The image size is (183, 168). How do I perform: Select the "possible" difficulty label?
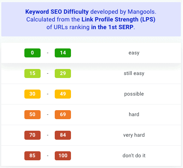click(134, 94)
